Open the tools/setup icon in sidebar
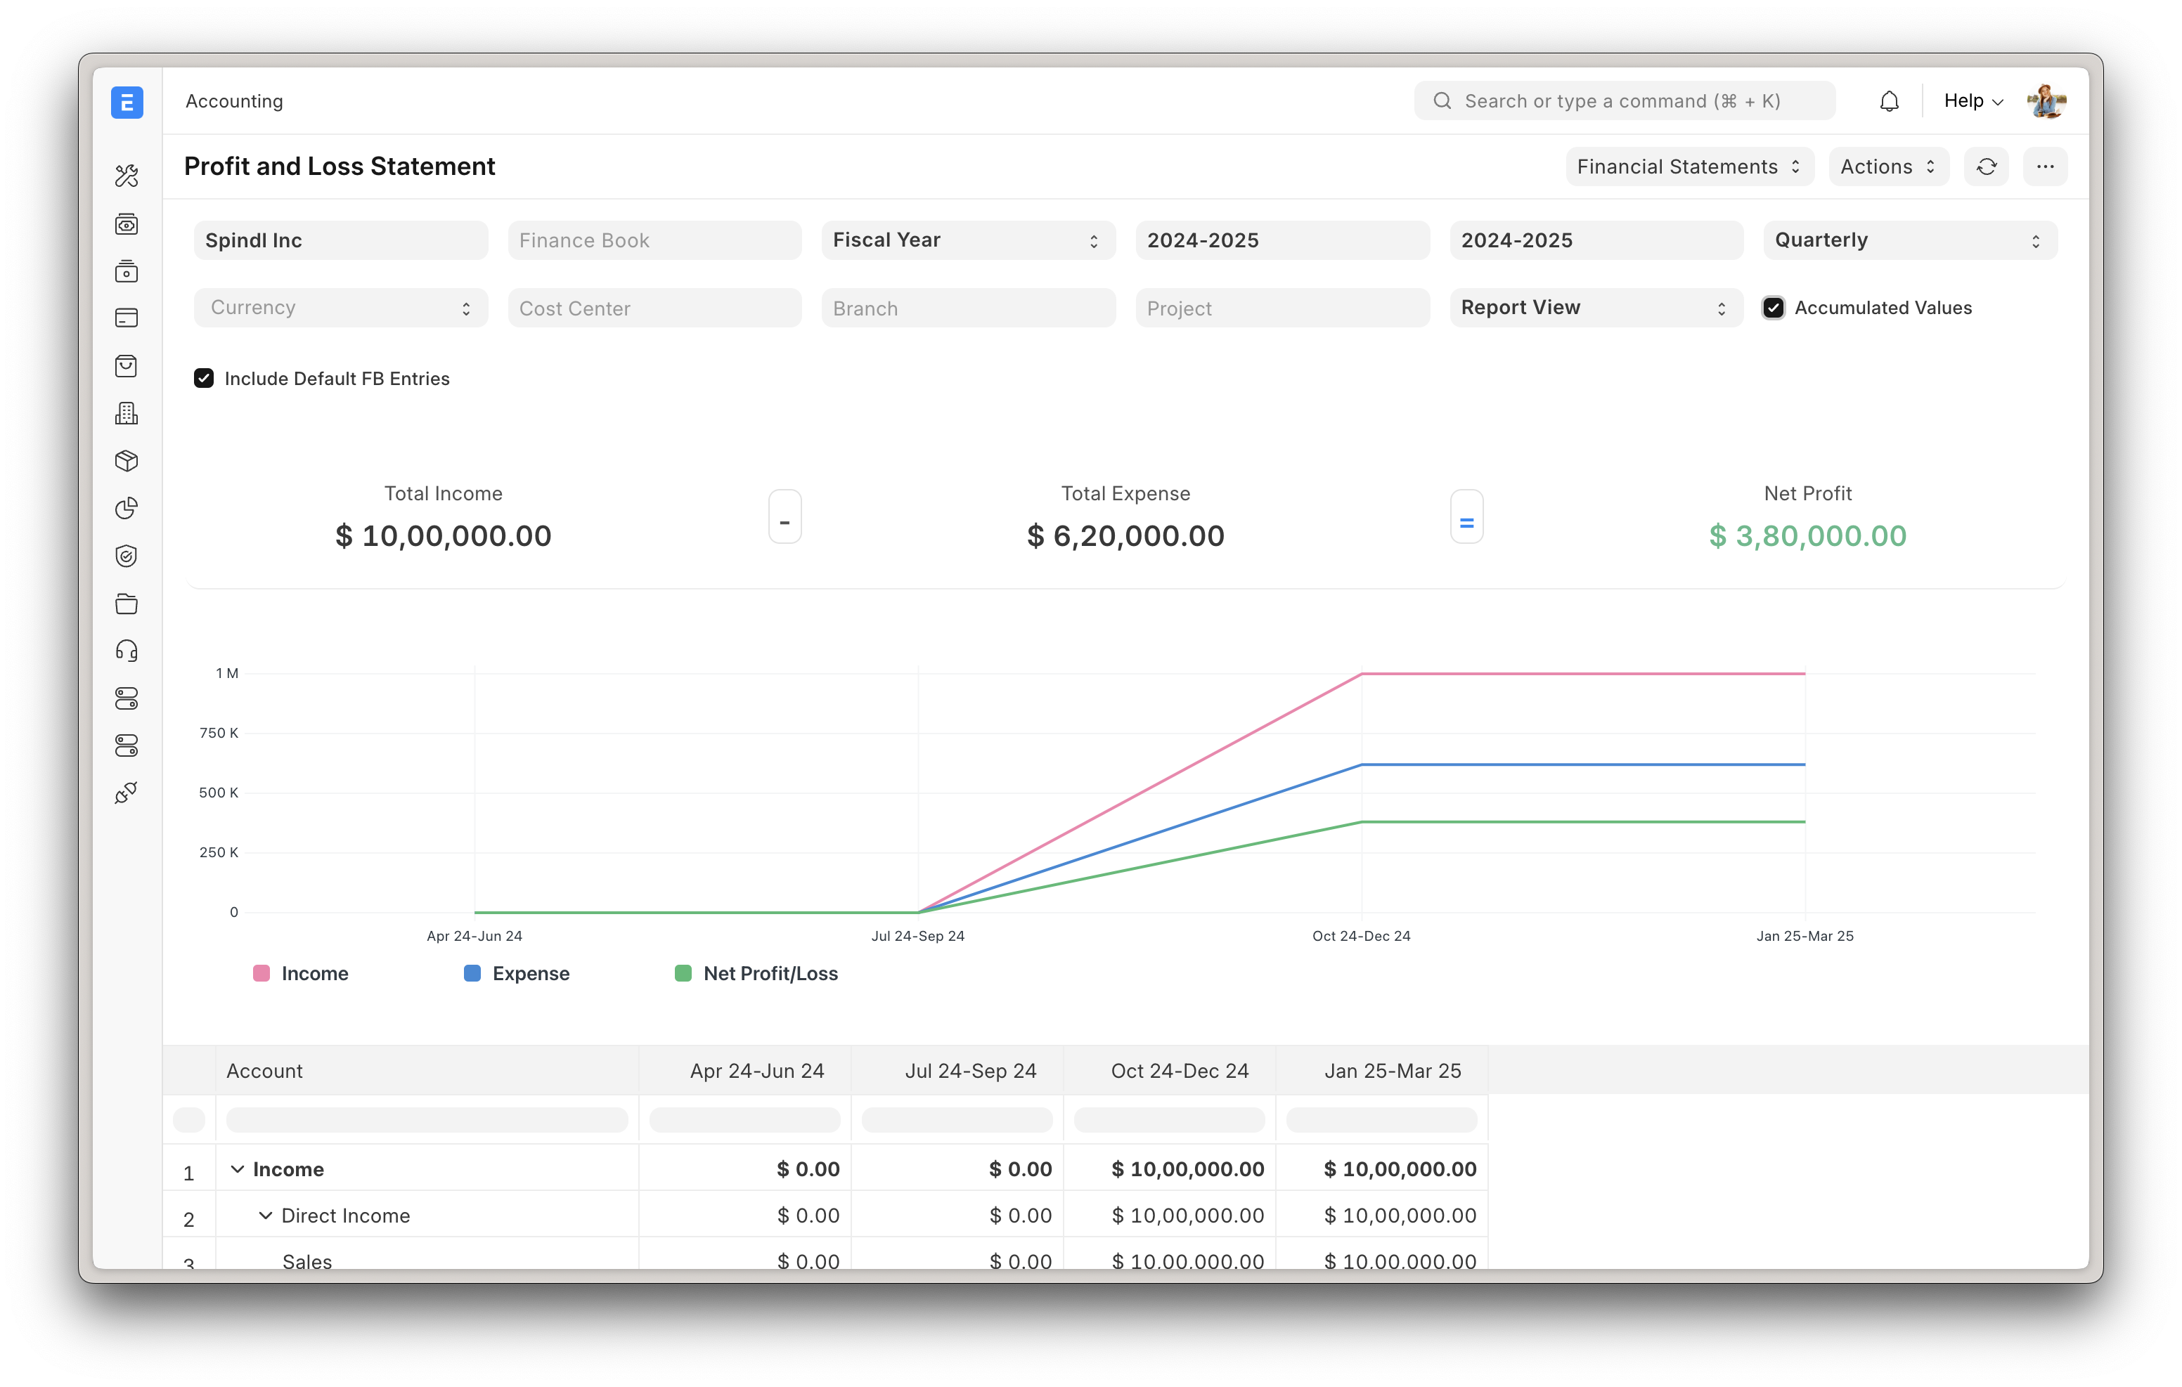2182x1387 pixels. tap(127, 175)
